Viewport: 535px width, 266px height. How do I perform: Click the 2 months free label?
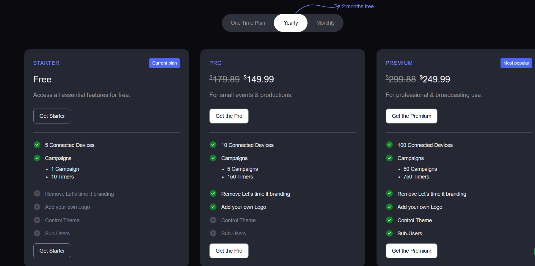(x=357, y=7)
